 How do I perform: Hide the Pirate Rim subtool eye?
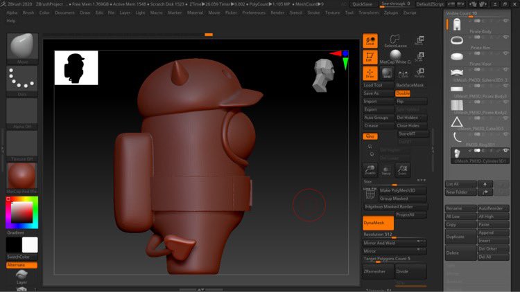(505, 37)
